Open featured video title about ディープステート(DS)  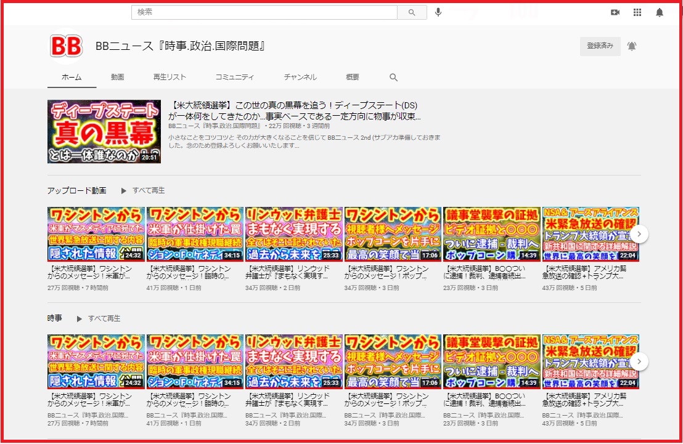(x=295, y=111)
